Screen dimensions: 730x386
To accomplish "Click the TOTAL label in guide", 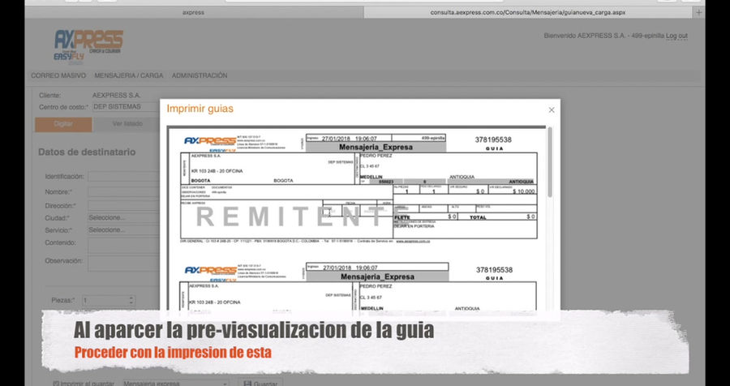I will coord(478,217).
